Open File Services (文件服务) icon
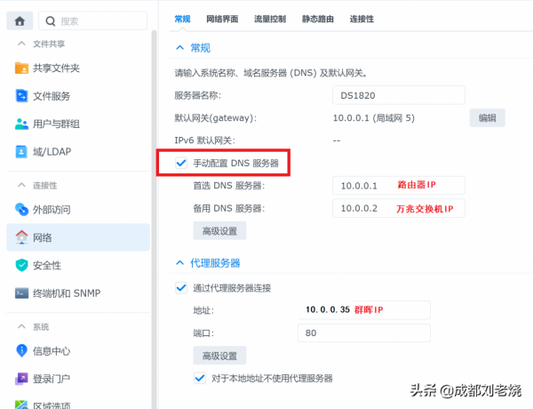The height and width of the screenshot is (409, 533). [21, 96]
